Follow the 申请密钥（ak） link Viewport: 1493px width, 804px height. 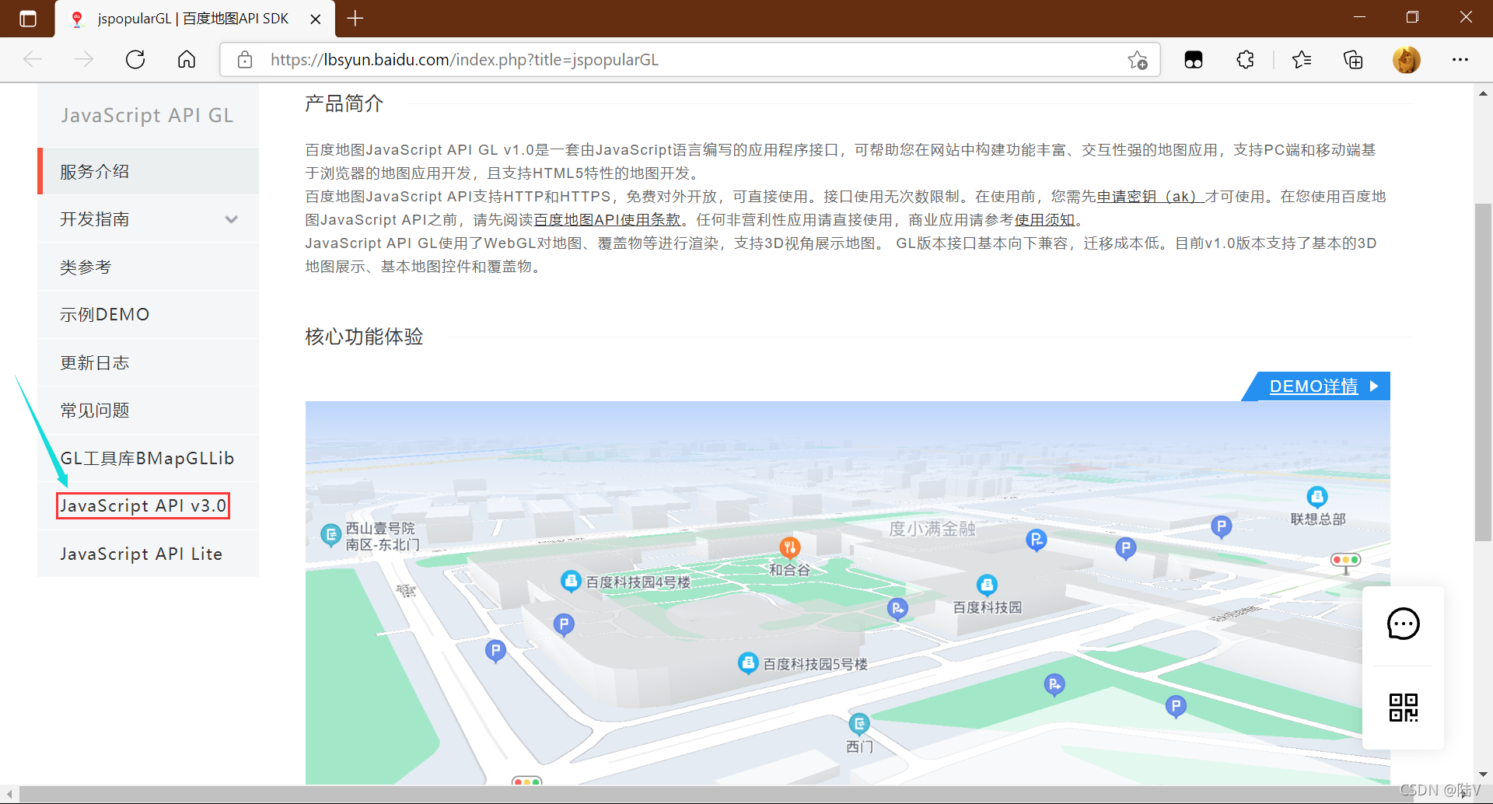(x=1150, y=196)
